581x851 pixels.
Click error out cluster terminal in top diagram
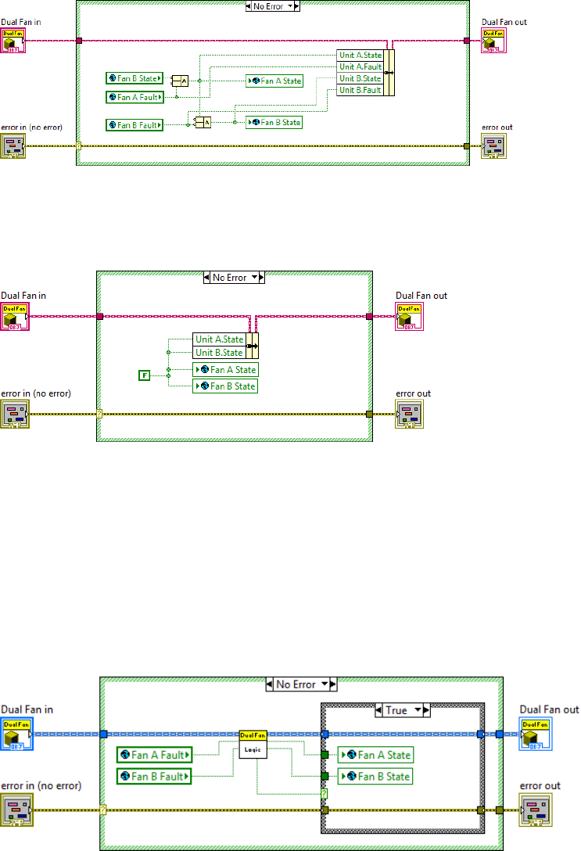(x=493, y=146)
